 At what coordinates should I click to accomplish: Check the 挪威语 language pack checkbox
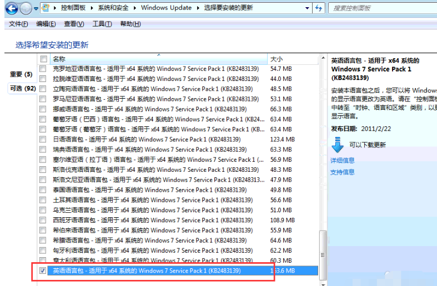[43, 109]
